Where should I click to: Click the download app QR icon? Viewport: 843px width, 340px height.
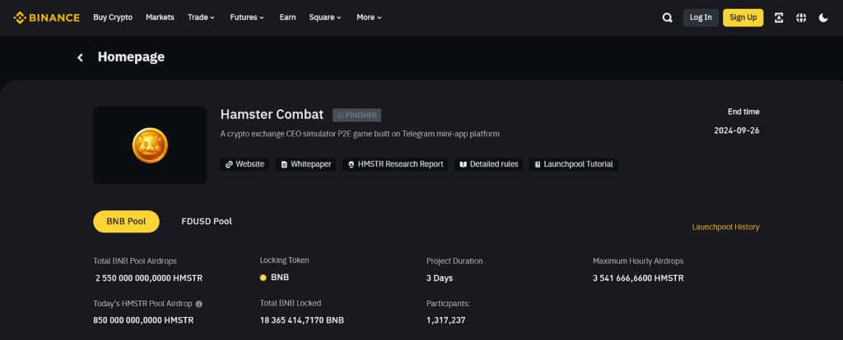(779, 17)
